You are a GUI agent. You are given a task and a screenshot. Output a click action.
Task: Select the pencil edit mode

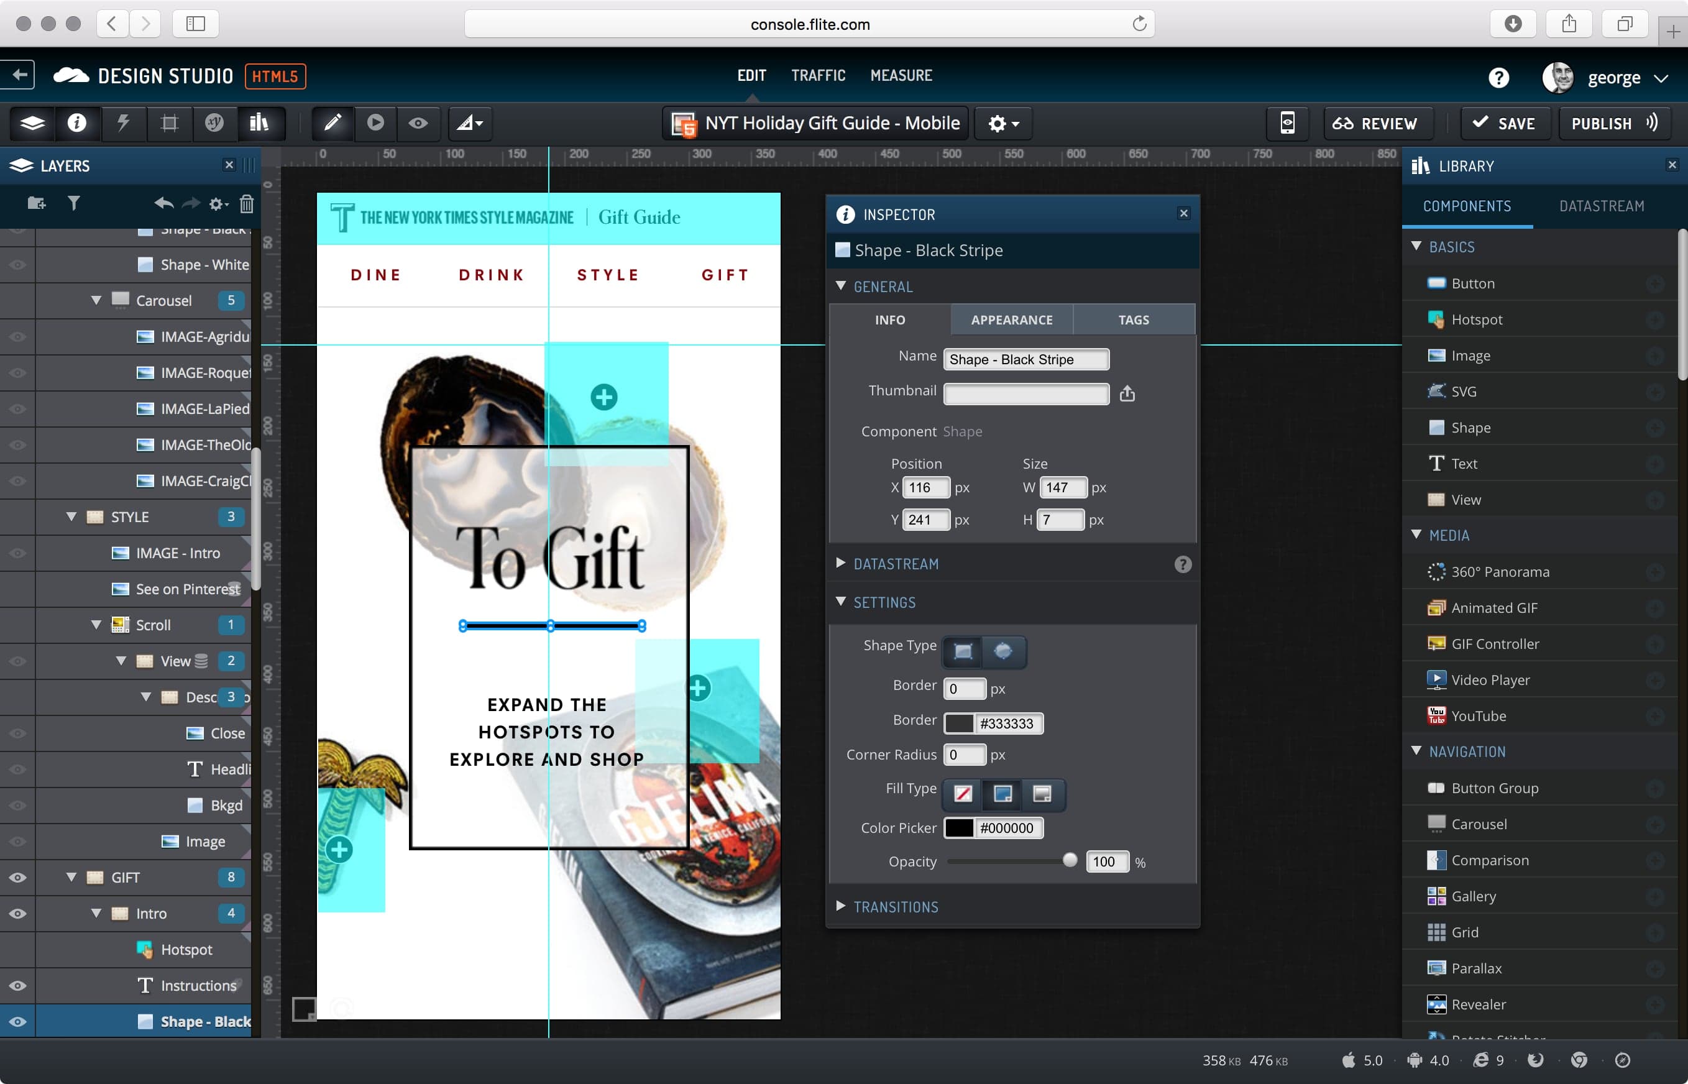click(x=332, y=123)
